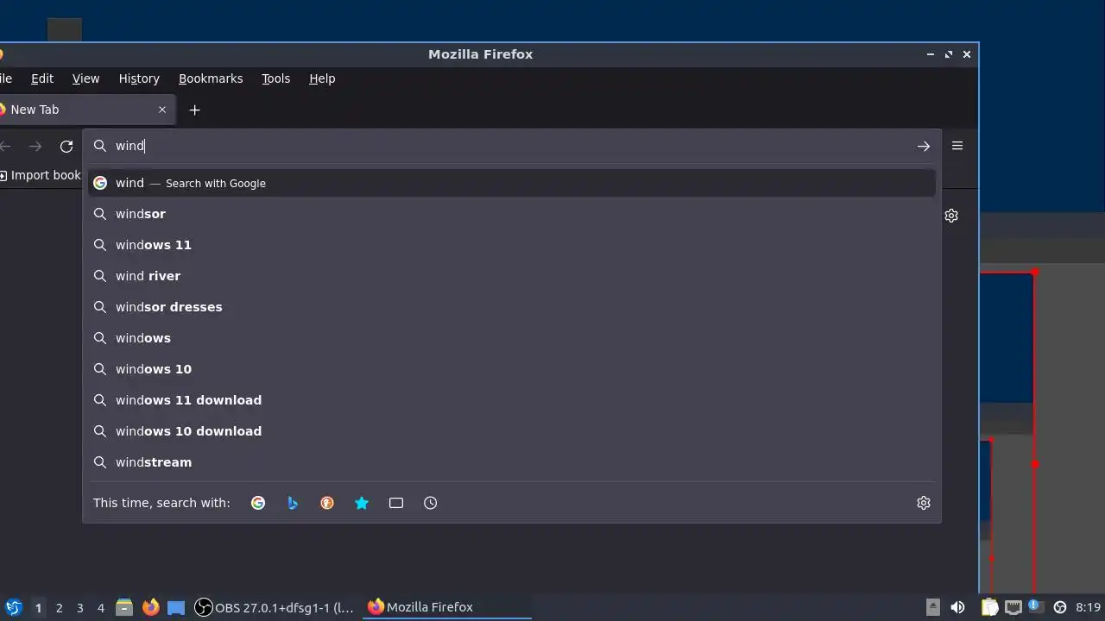Image resolution: width=1105 pixels, height=621 pixels.
Task: Open the Edit menu
Action: click(42, 78)
